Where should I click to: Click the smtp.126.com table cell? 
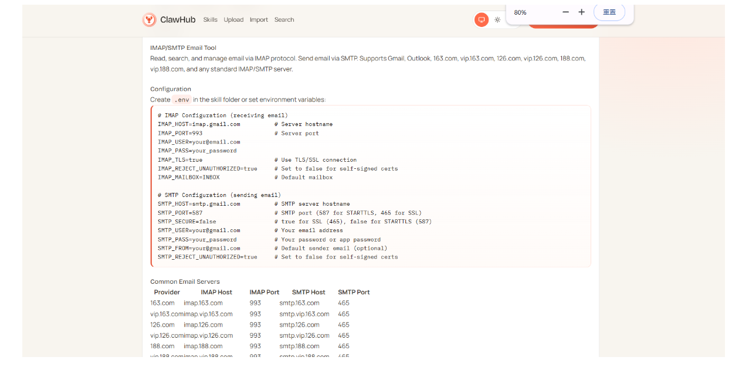299,325
